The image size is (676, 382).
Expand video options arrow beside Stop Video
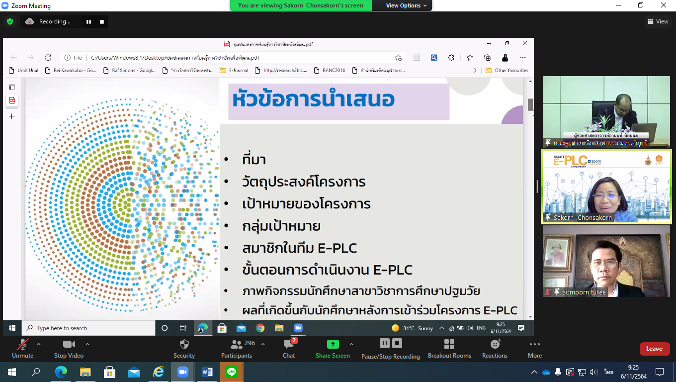87,344
